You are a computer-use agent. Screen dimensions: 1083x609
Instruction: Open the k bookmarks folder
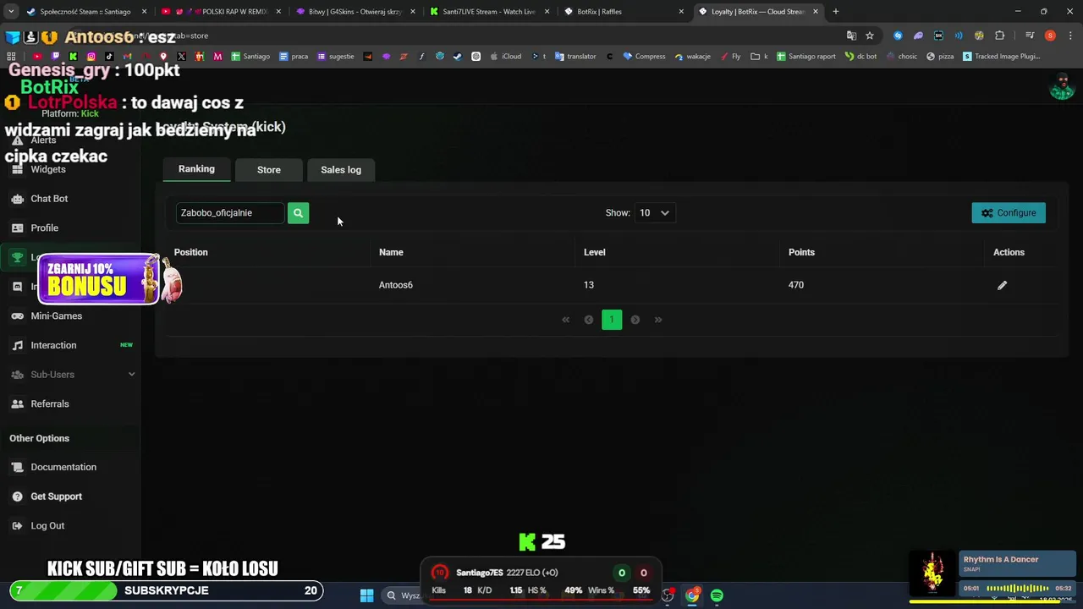tap(760, 57)
